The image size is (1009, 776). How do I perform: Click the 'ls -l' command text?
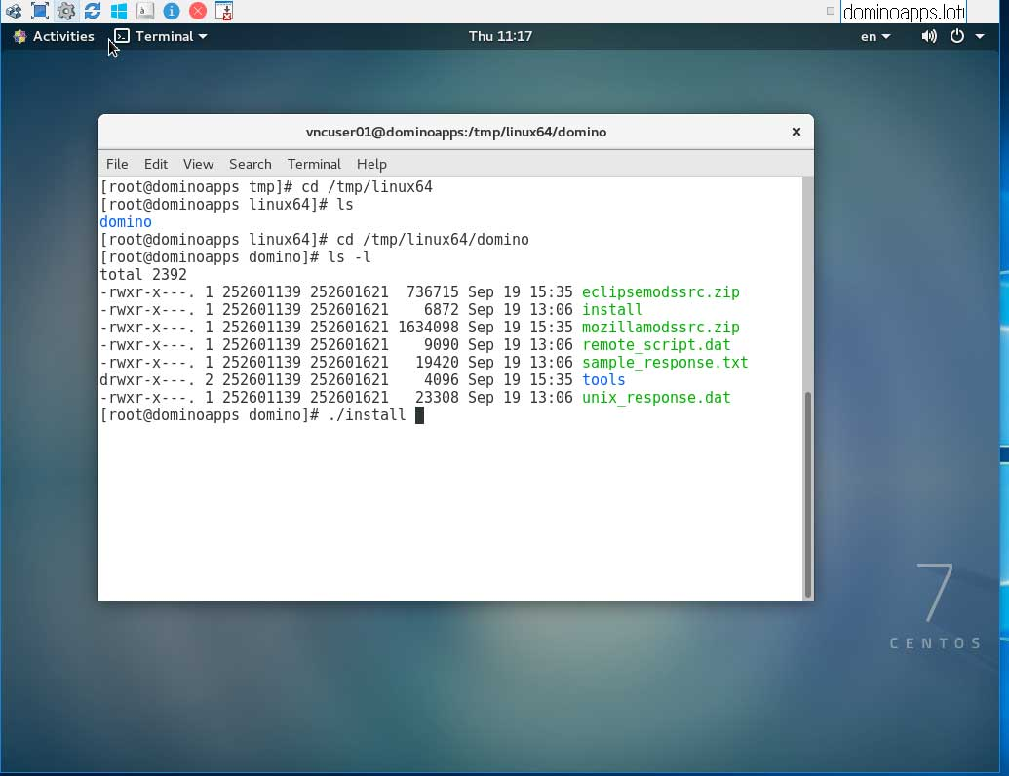click(x=349, y=257)
